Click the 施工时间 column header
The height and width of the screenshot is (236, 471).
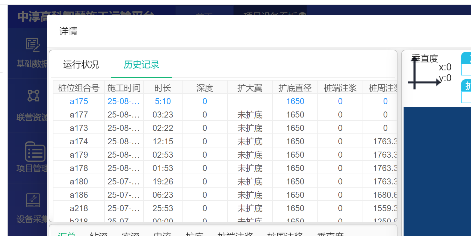pos(124,88)
